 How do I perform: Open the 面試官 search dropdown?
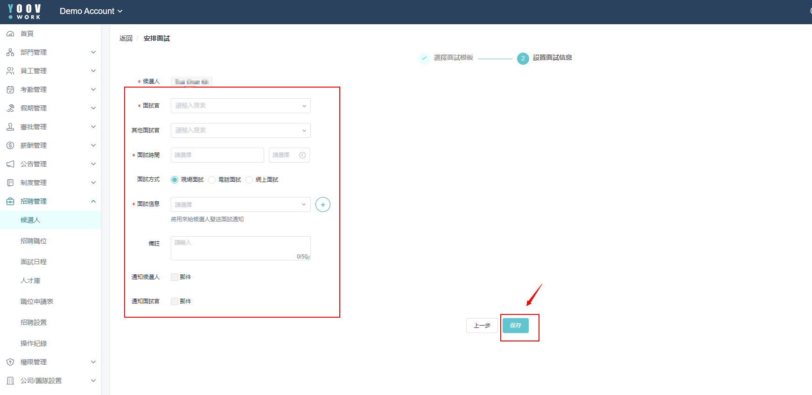pyautogui.click(x=240, y=106)
